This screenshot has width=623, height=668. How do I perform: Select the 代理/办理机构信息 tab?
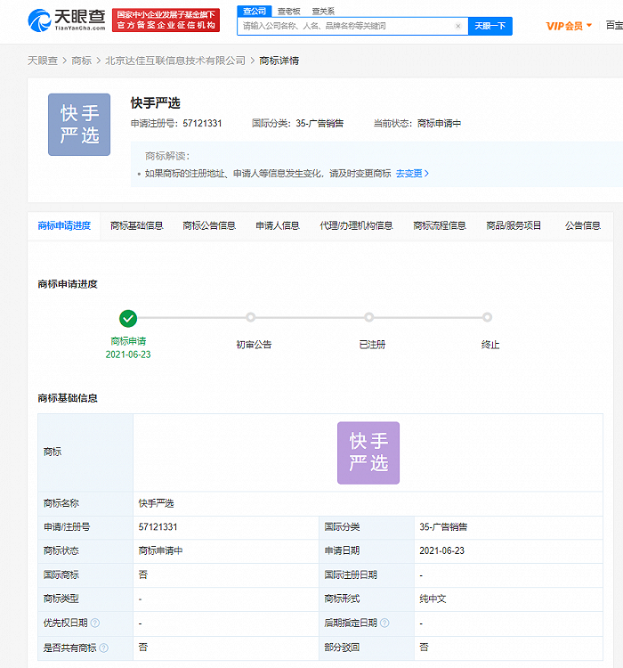click(x=356, y=226)
